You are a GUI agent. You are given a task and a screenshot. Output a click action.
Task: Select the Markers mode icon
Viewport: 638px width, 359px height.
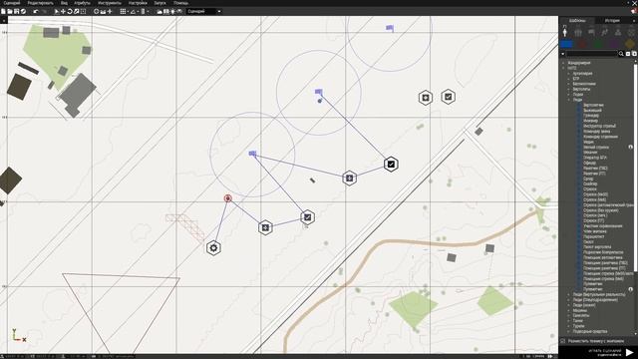pos(631,32)
